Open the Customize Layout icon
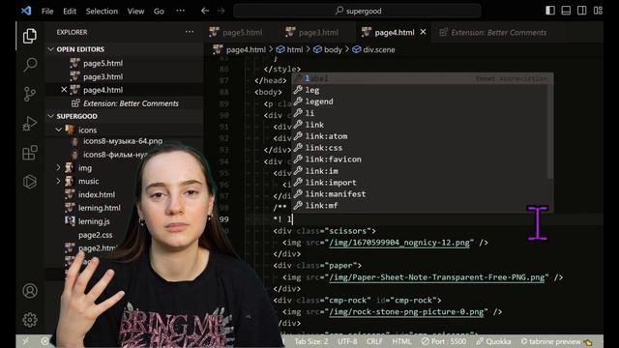Image resolution: width=619 pixels, height=348 pixels. click(598, 11)
